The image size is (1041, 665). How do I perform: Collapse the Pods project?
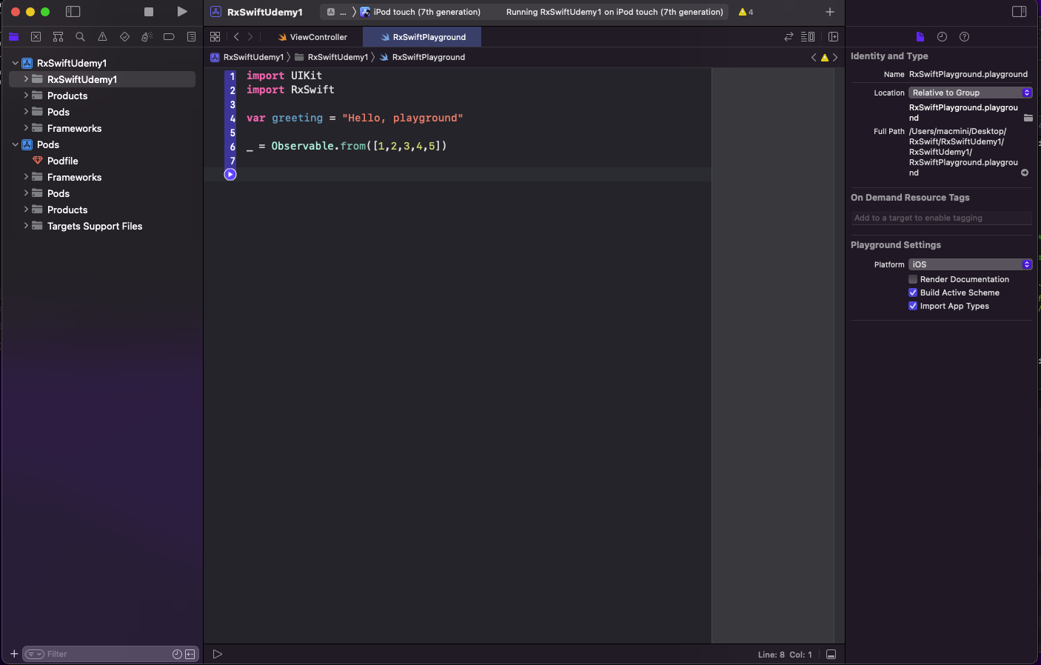16,144
